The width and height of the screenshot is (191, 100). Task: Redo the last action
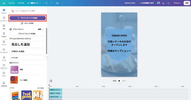(51, 3)
